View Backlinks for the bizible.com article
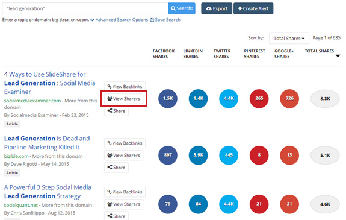The image size is (346, 220). click(x=125, y=143)
